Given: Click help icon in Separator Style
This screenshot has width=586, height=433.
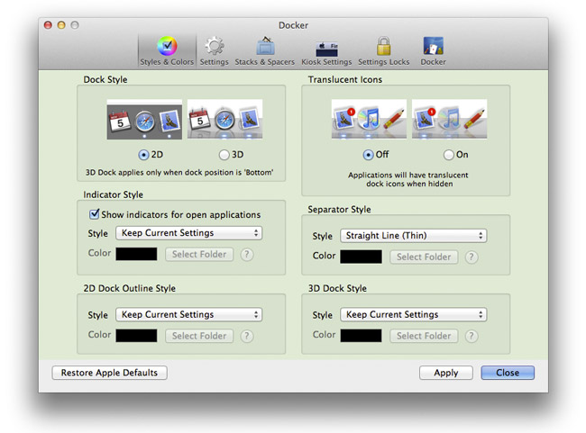Looking at the screenshot, I should click(x=471, y=257).
